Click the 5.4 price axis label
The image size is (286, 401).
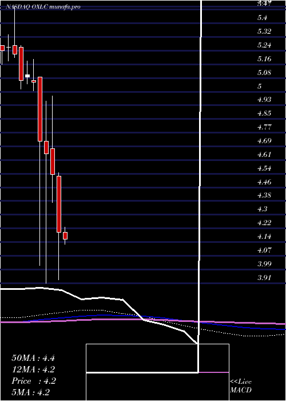(263, 18)
